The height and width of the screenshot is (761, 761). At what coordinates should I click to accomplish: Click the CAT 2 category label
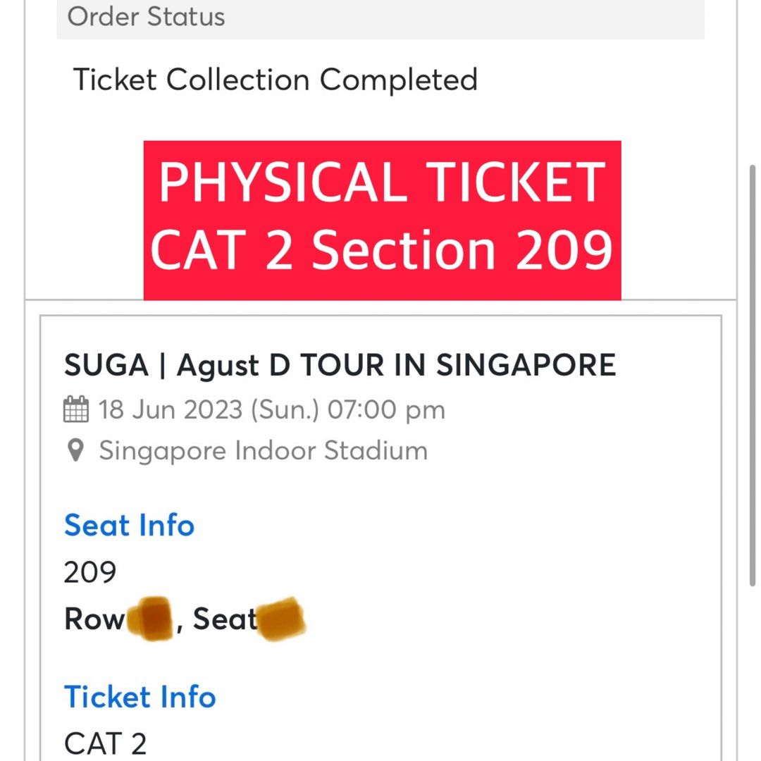point(105,741)
